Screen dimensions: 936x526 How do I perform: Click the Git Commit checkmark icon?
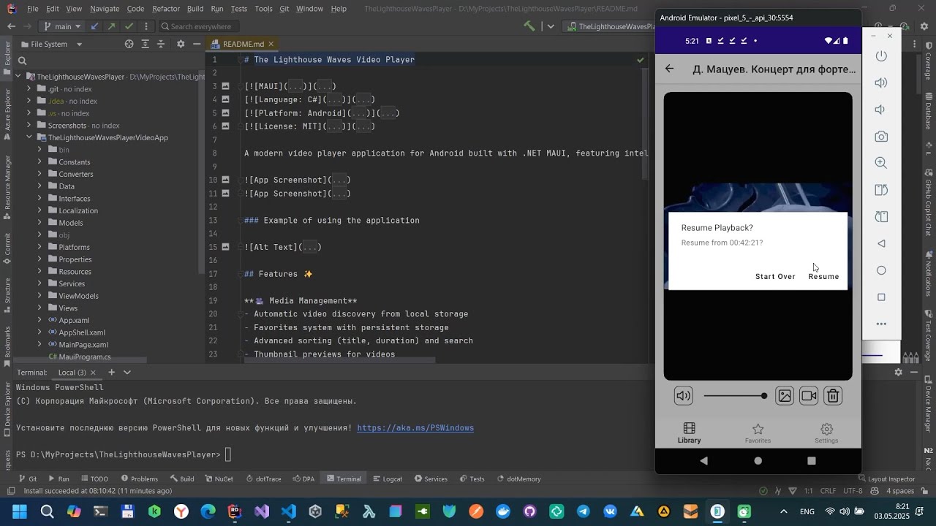pyautogui.click(x=129, y=26)
